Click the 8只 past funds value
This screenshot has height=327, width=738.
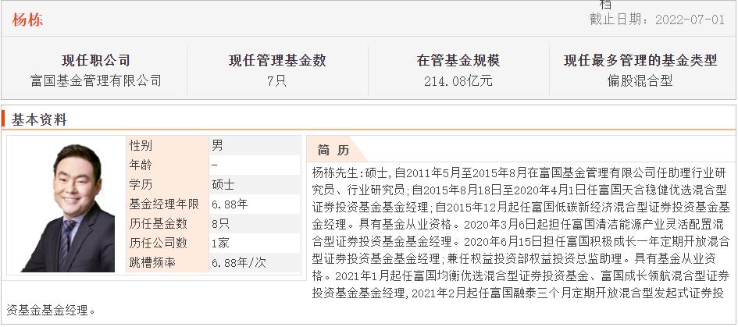click(x=220, y=223)
